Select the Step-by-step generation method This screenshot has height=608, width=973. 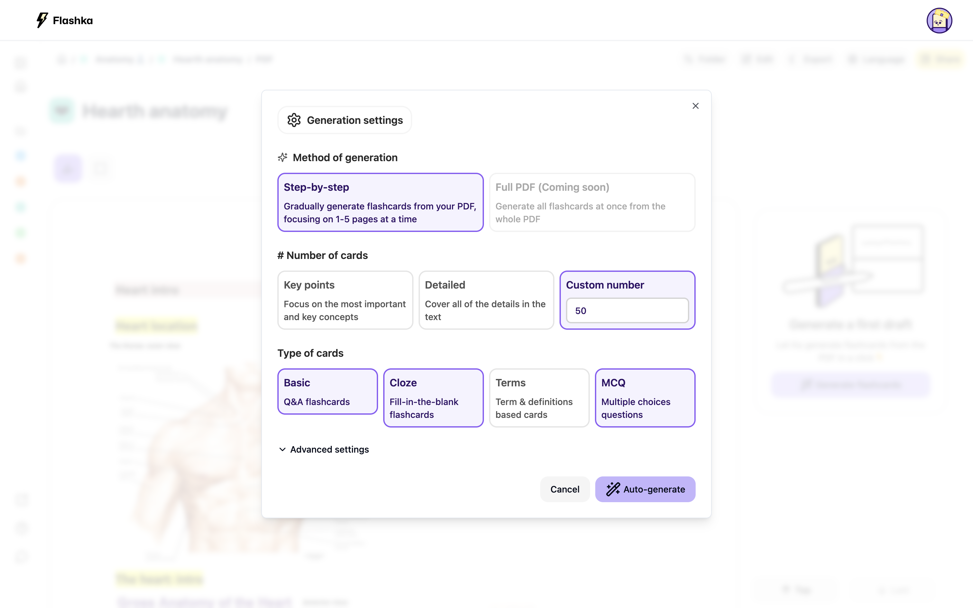click(380, 202)
